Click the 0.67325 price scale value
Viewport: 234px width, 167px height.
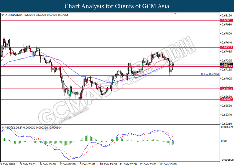227,61
